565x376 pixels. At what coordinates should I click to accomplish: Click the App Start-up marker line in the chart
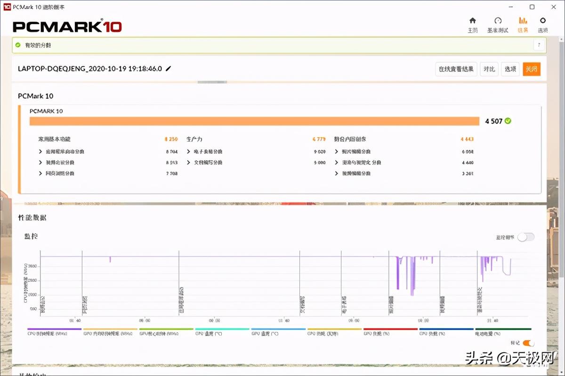[179, 282]
